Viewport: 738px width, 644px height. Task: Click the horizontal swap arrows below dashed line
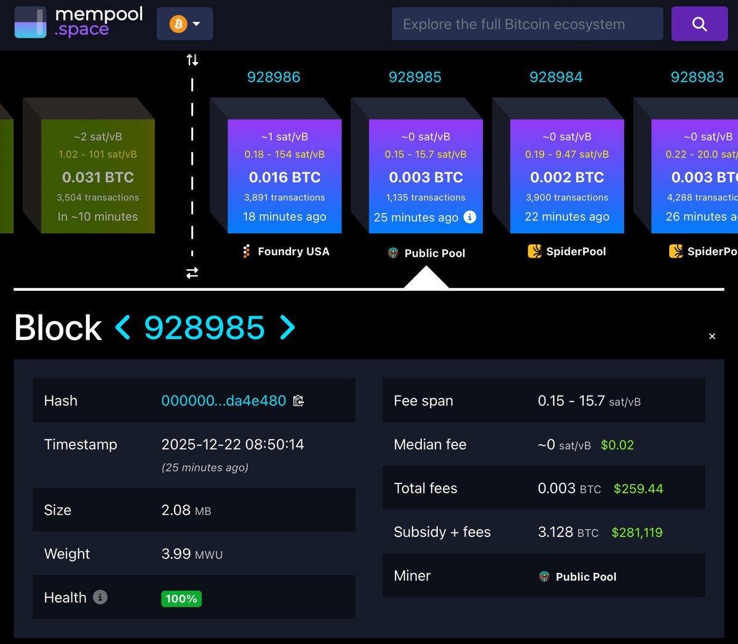coord(192,272)
